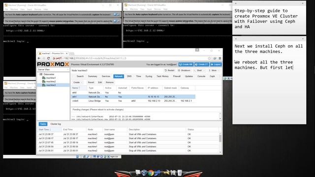Reload the Proxmox web page

48,58
